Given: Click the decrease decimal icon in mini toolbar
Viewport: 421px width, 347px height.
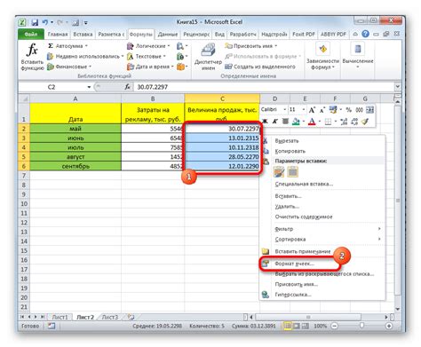Looking at the screenshot, I should [x=354, y=122].
